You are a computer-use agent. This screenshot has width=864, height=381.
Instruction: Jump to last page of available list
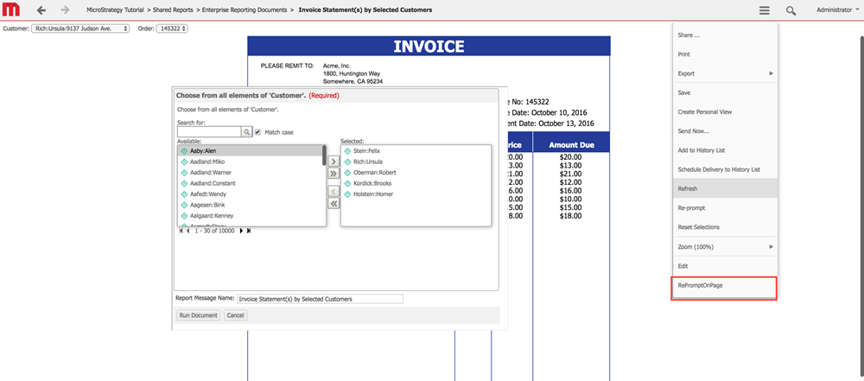point(249,231)
